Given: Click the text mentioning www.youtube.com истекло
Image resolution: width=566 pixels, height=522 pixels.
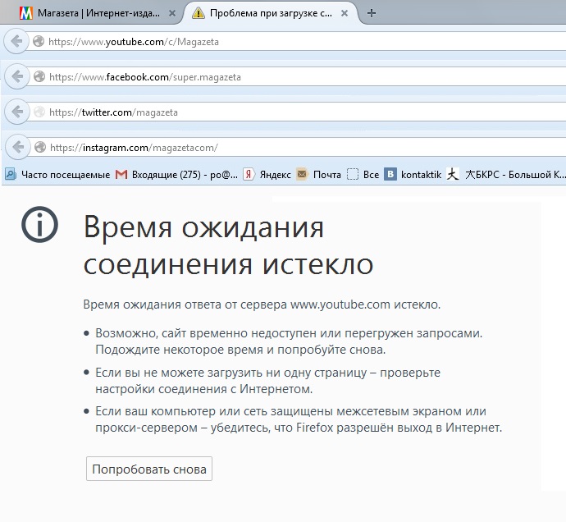Looking at the screenshot, I should [262, 304].
